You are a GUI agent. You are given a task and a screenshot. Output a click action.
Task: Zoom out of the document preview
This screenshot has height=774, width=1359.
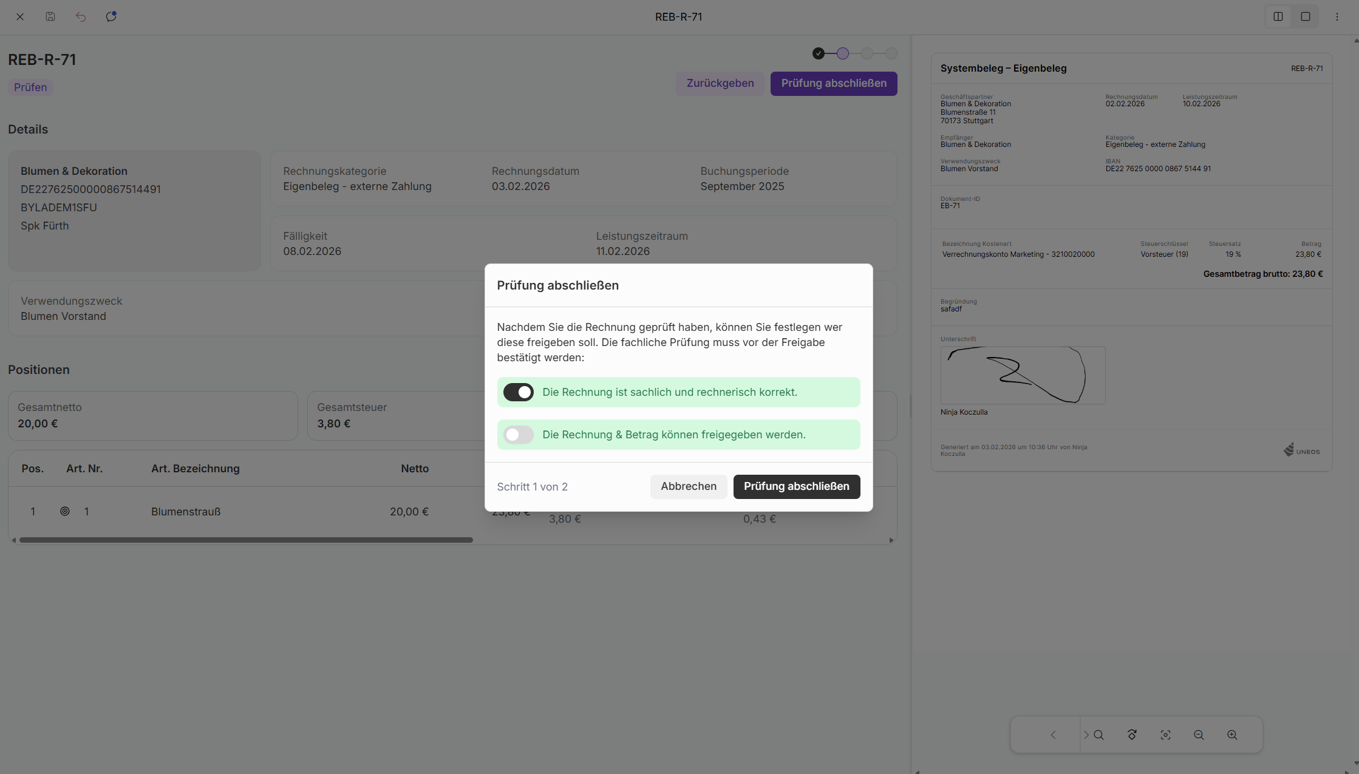pos(1199,735)
